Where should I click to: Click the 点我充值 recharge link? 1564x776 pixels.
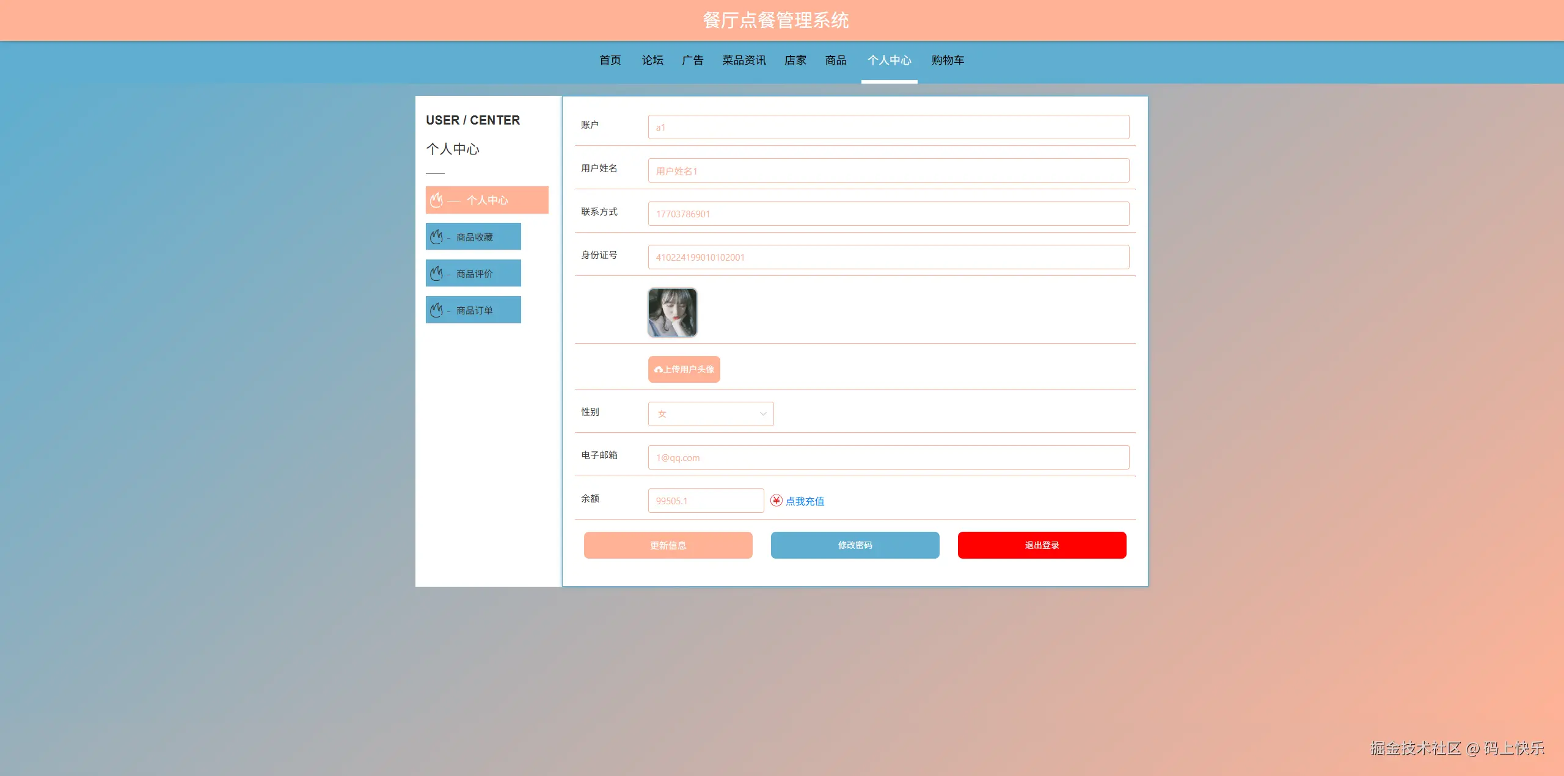(x=805, y=501)
